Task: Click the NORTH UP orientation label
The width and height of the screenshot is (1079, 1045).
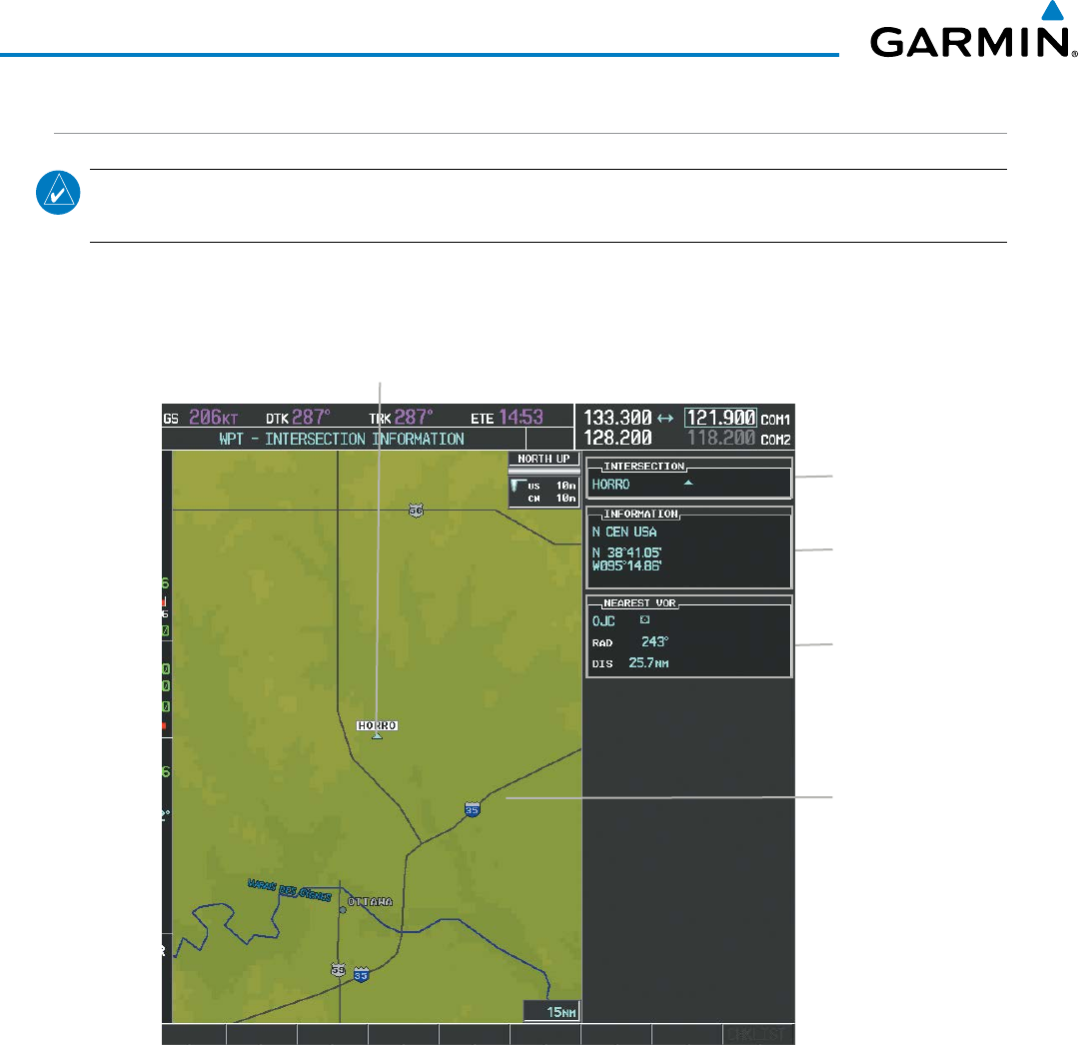Action: point(543,459)
